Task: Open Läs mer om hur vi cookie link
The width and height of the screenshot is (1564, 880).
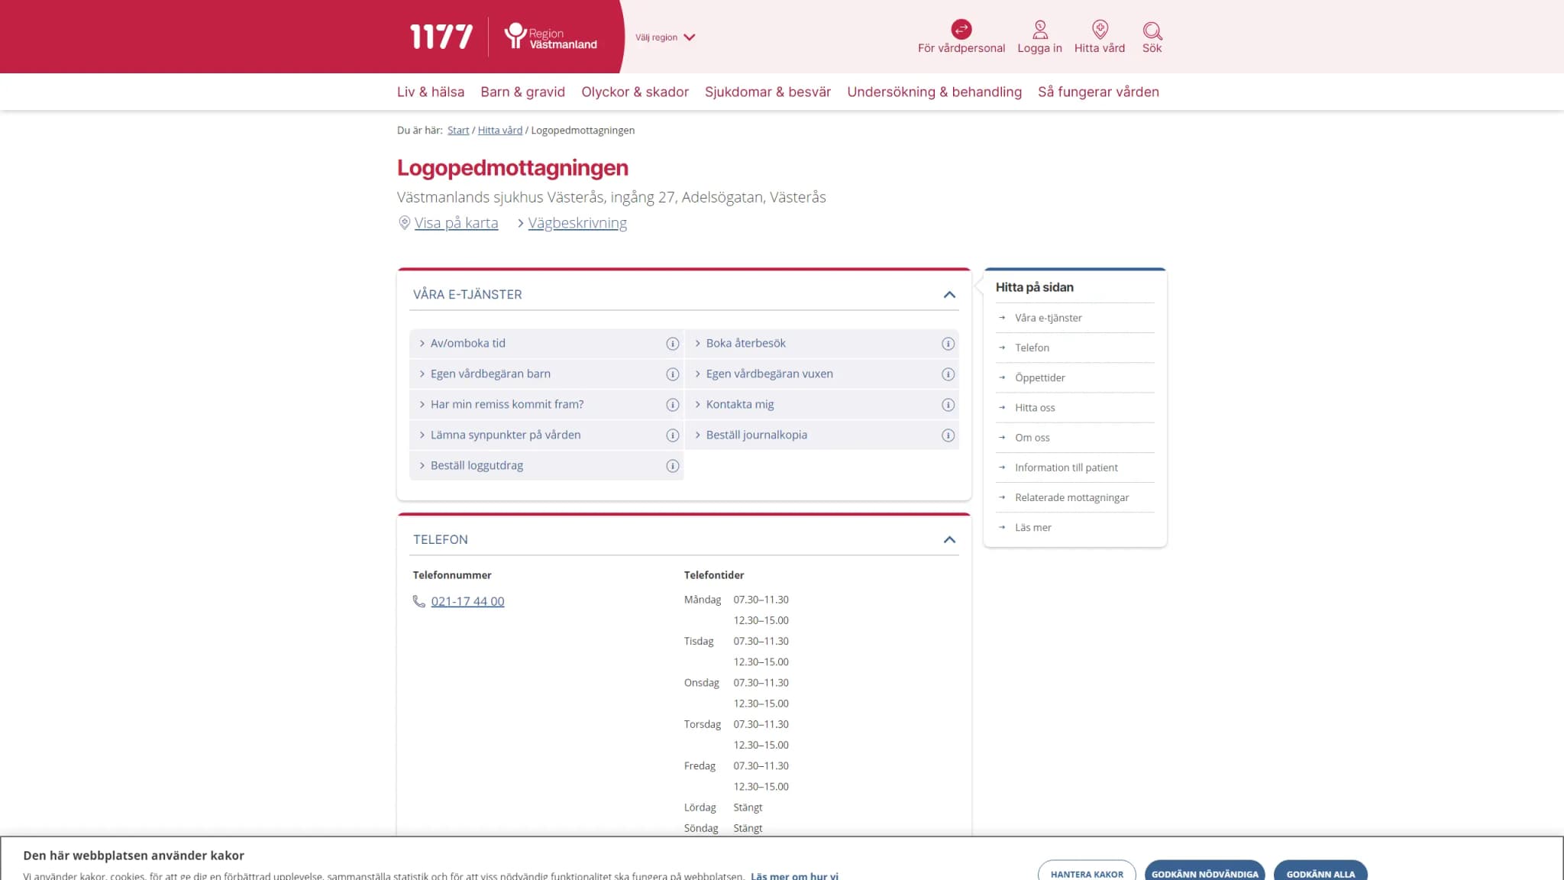Action: (x=794, y=875)
